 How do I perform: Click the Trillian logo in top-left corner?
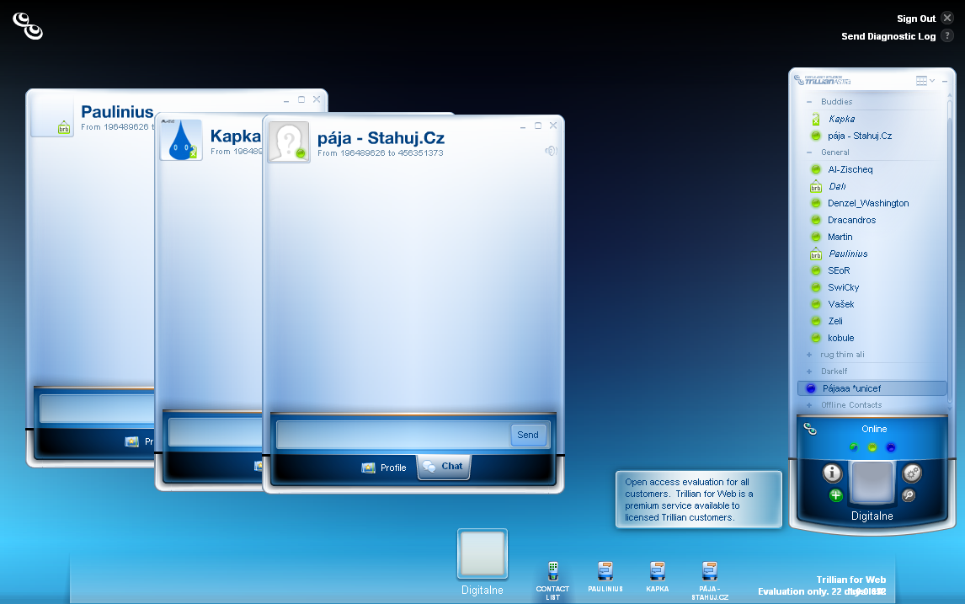pyautogui.click(x=28, y=26)
